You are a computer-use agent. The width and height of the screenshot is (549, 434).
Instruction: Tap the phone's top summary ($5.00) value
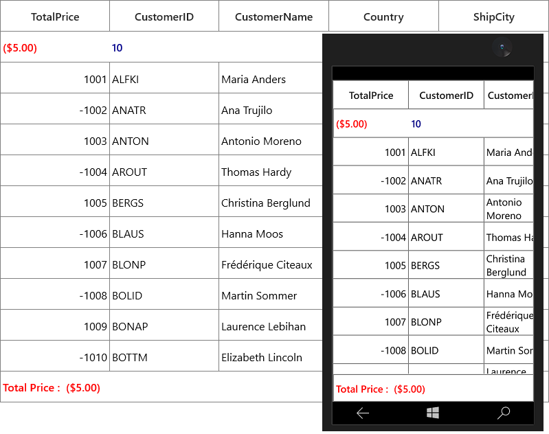click(352, 124)
